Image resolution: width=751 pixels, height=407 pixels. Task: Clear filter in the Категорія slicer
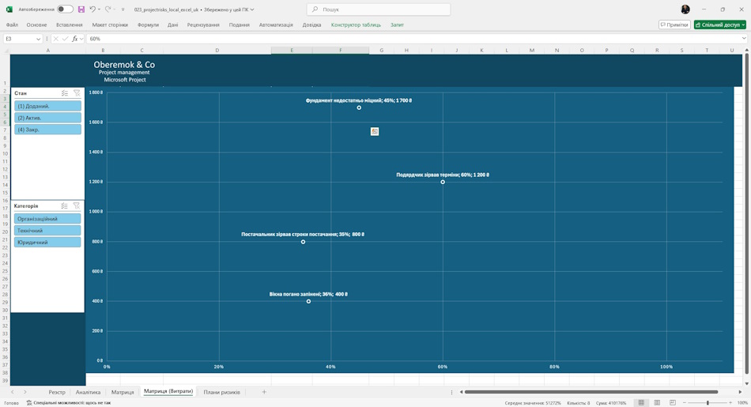pos(76,206)
